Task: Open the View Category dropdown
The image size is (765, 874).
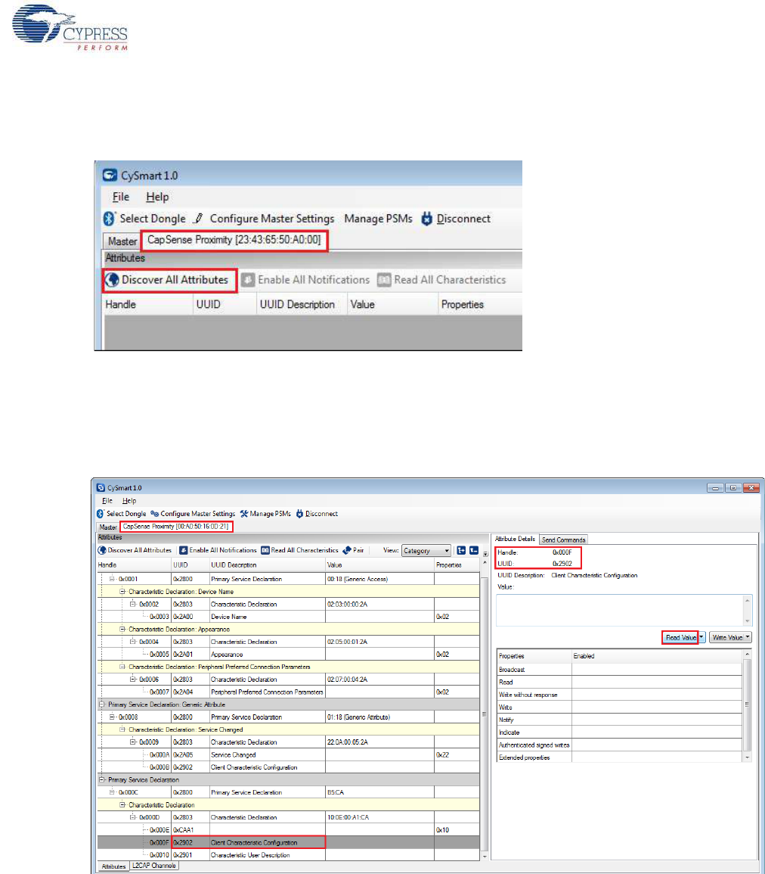Action: (426, 551)
